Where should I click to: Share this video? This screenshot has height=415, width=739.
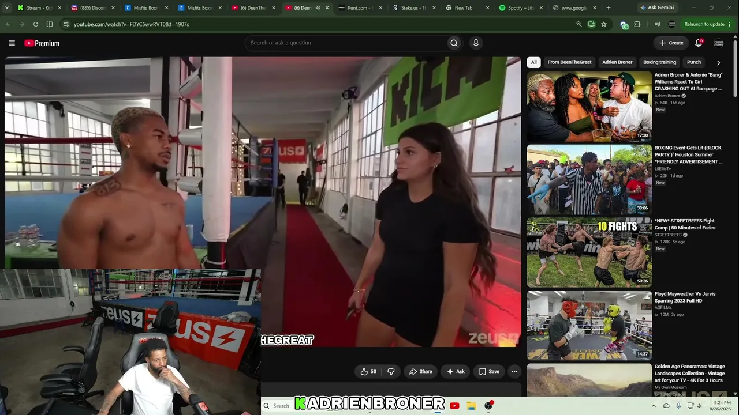tap(420, 372)
